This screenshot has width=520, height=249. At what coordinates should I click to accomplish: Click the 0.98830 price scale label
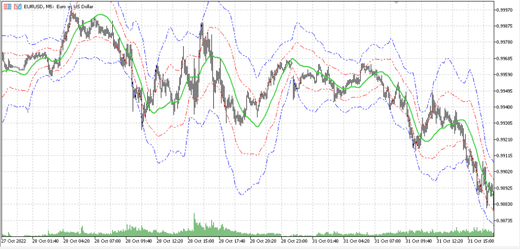(x=505, y=204)
